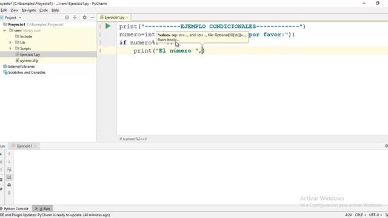
Task: Click the word print on line 4
Action: click(x=142, y=51)
